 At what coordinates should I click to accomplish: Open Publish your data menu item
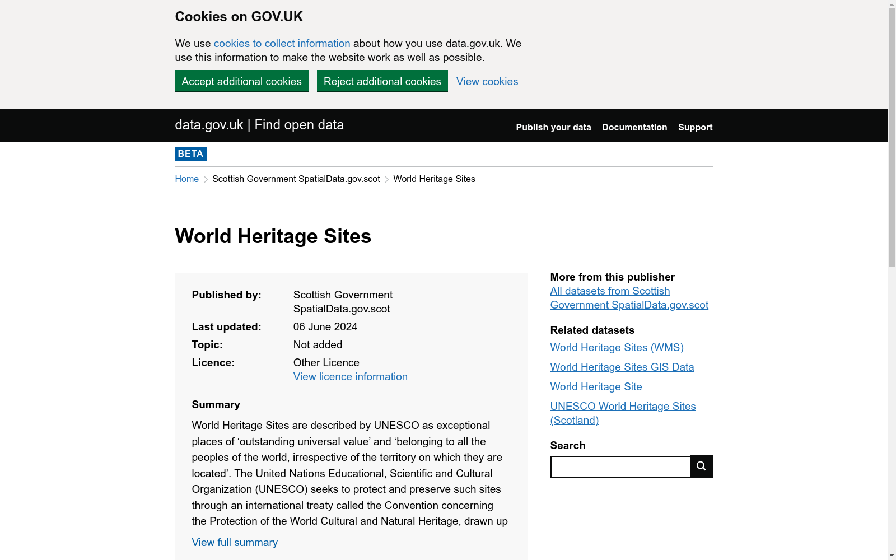[x=554, y=128]
